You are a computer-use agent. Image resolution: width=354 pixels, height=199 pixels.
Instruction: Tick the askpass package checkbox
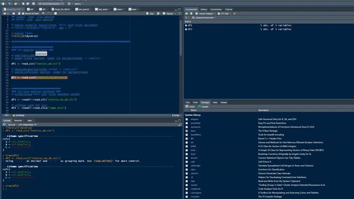click(x=186, y=119)
